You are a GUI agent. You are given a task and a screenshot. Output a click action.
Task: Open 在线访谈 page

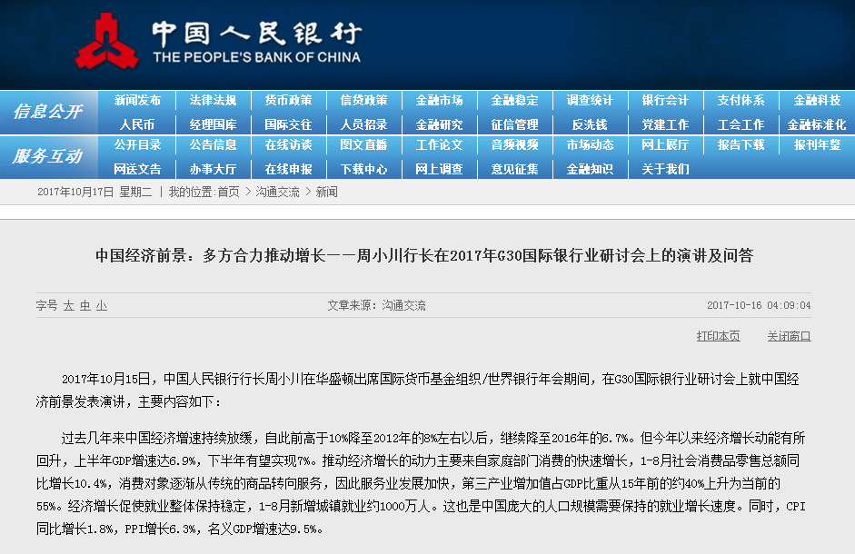pyautogui.click(x=288, y=145)
